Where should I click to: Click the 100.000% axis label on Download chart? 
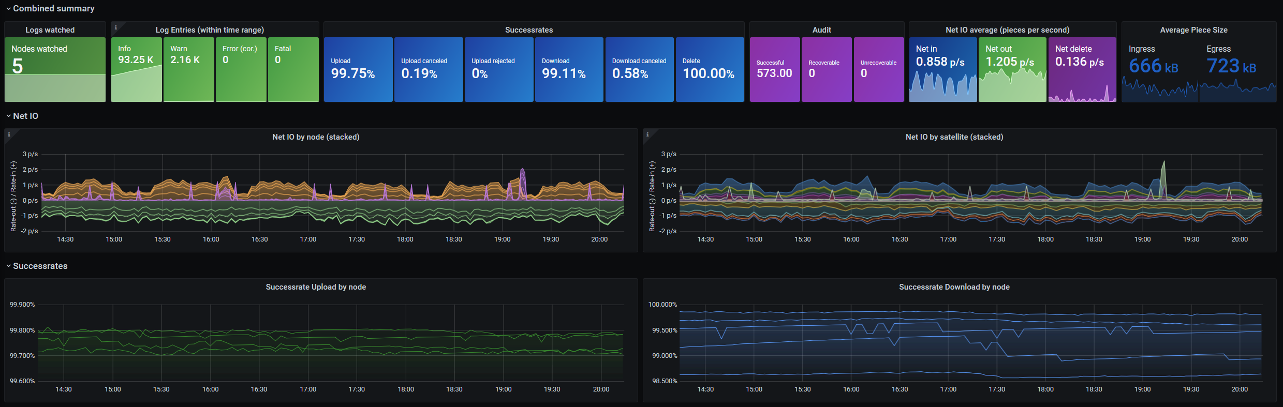(662, 305)
